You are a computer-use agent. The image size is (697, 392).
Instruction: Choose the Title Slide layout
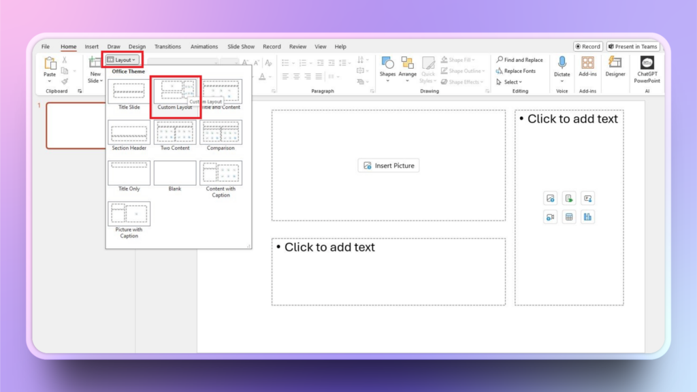click(x=129, y=95)
